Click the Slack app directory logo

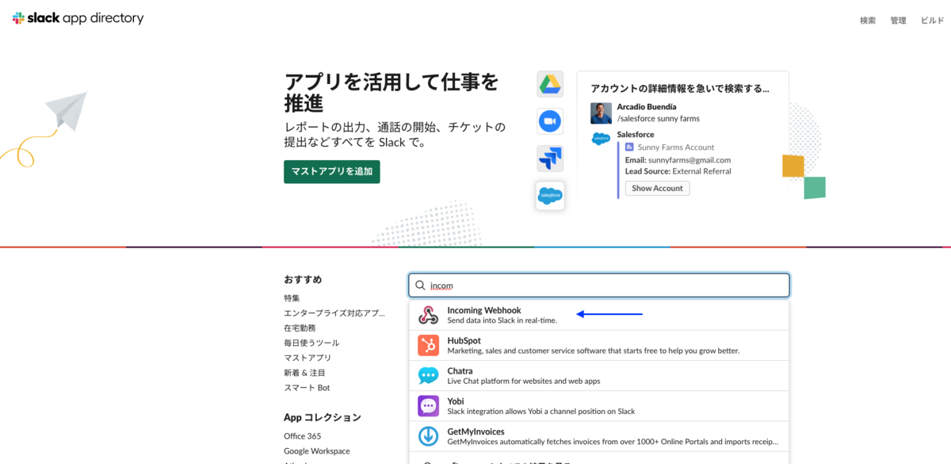pyautogui.click(x=78, y=18)
